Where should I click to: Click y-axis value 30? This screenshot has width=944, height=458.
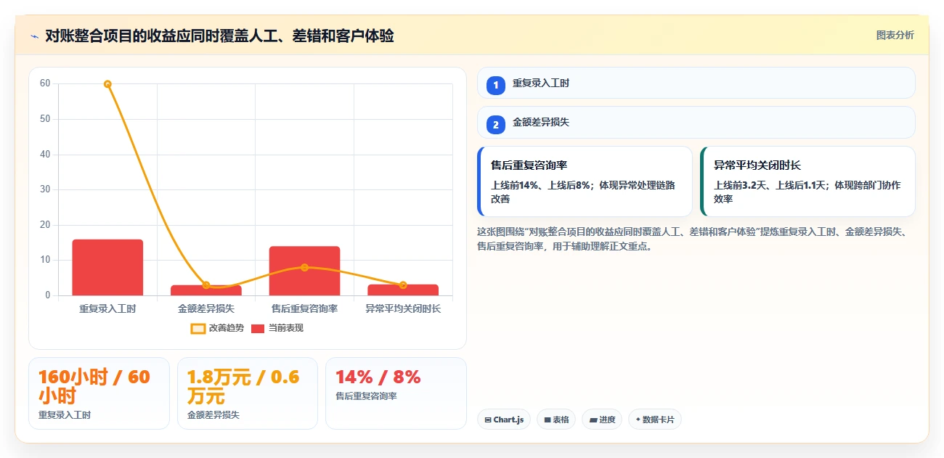[45, 189]
